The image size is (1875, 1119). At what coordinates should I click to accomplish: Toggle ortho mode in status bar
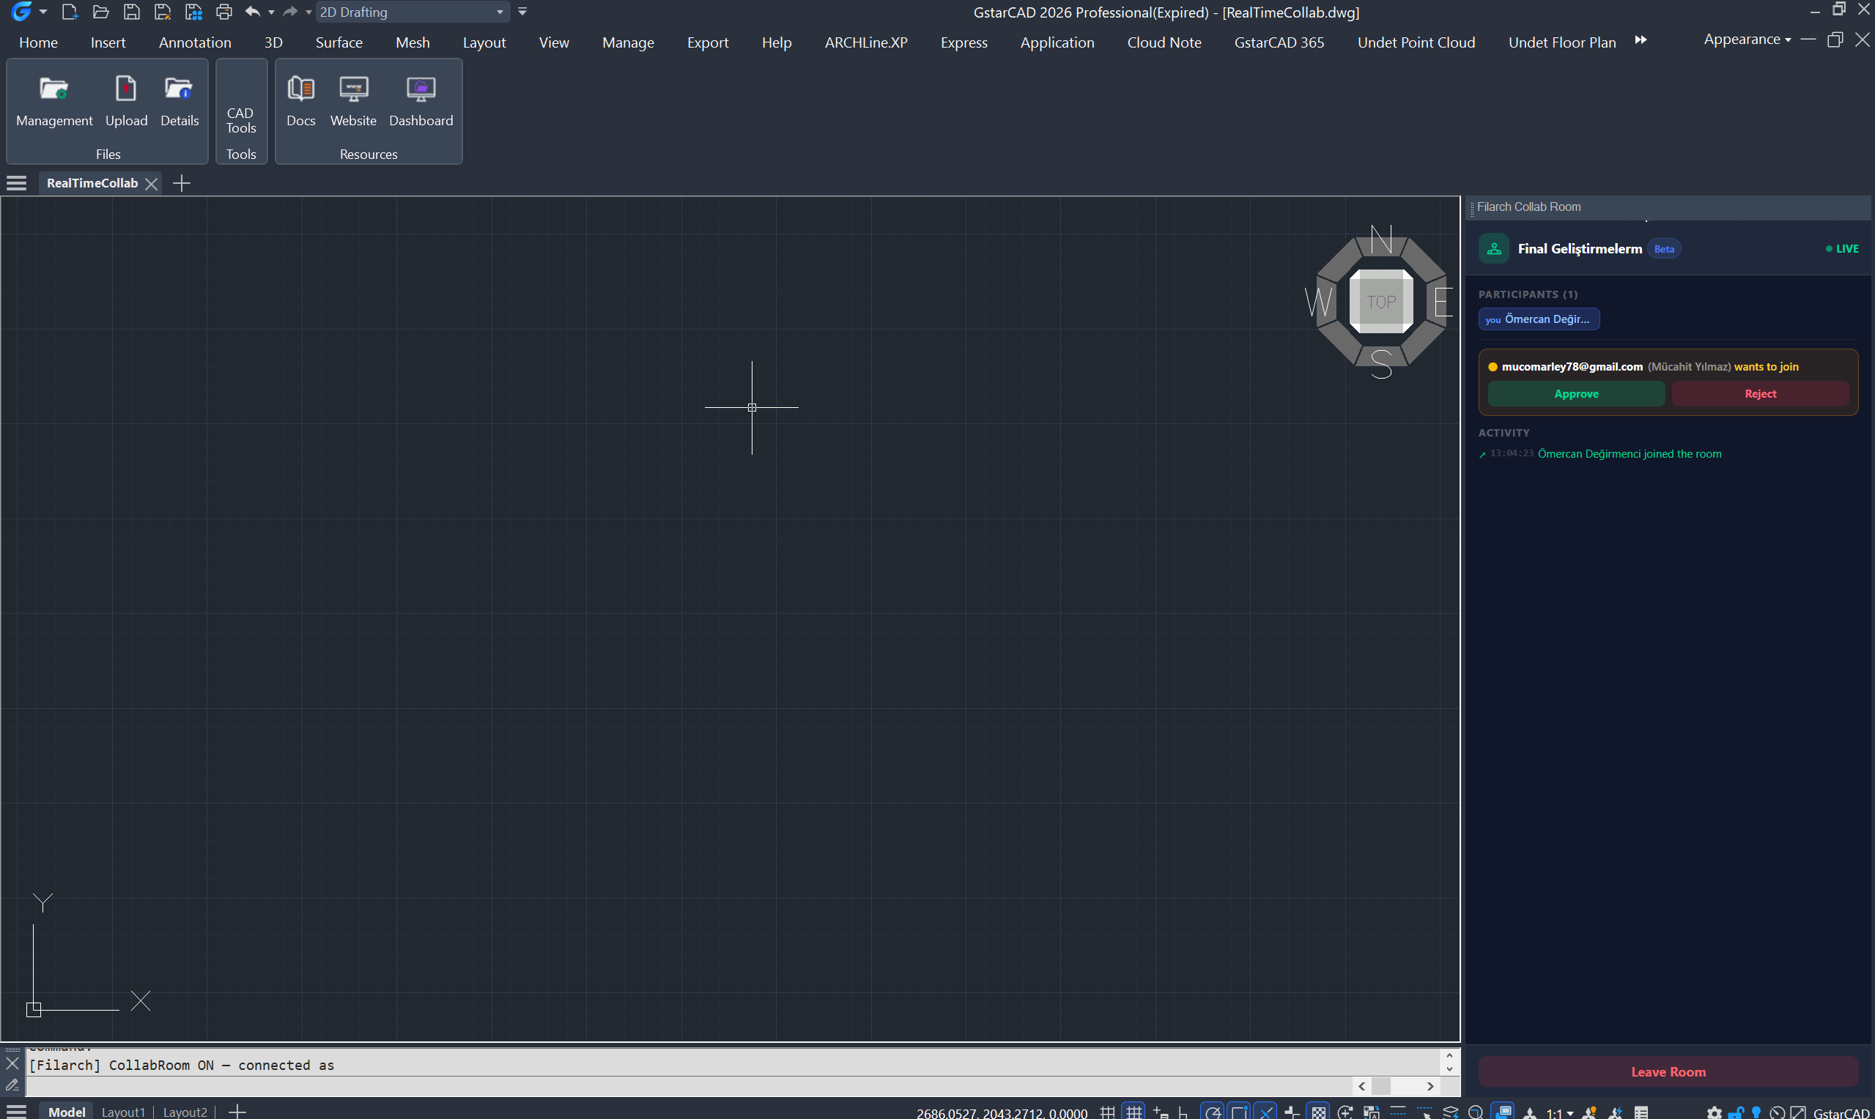tap(1183, 1112)
